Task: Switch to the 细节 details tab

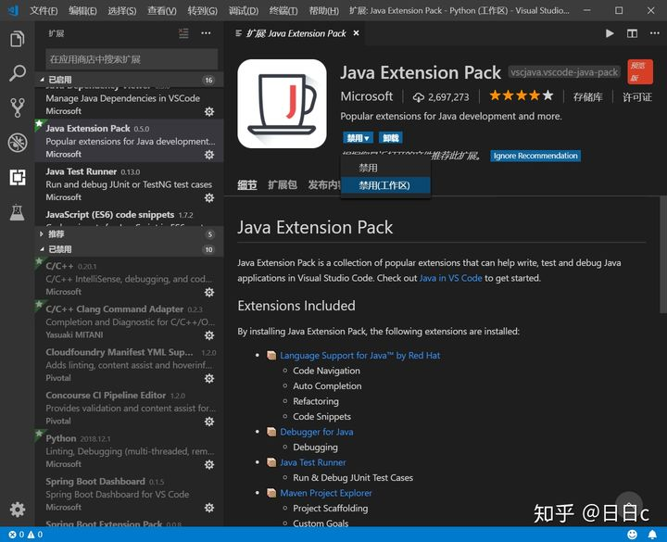Action: click(247, 185)
